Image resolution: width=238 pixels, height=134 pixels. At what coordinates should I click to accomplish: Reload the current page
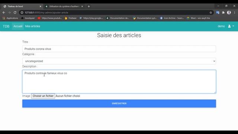point(15,13)
